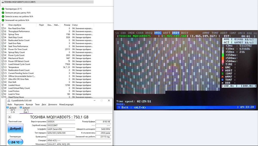Select the Loaded Hours attribute row
Screen dimensions: 258x146
point(47,85)
